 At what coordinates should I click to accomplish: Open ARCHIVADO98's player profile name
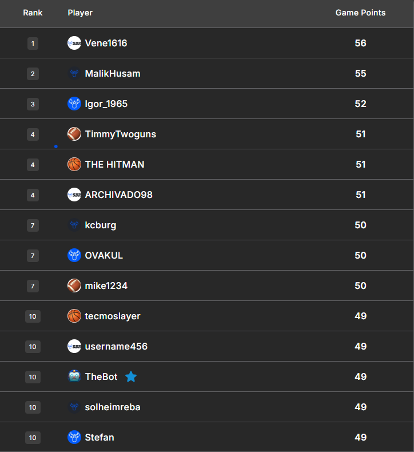point(118,195)
